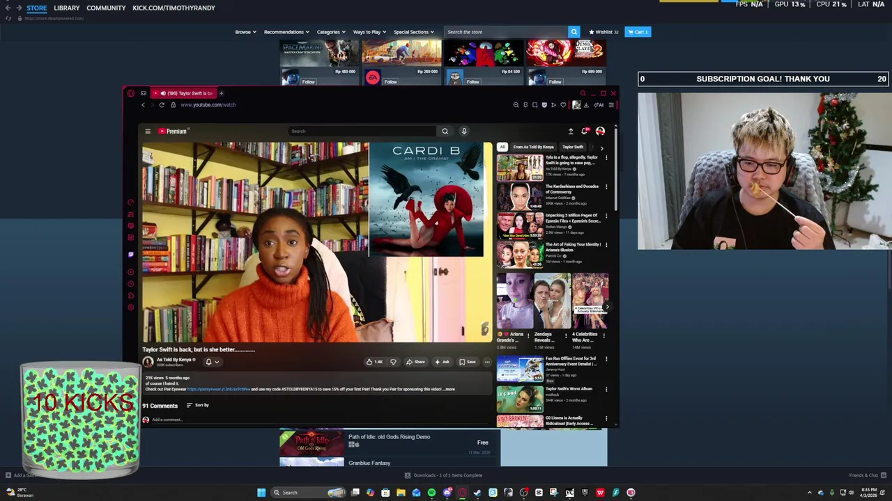892x501 pixels.
Task: Click the Windows taskbar Search box
Action: click(308, 493)
